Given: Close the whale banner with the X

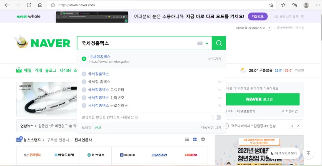Looking at the screenshot, I should (302, 16).
